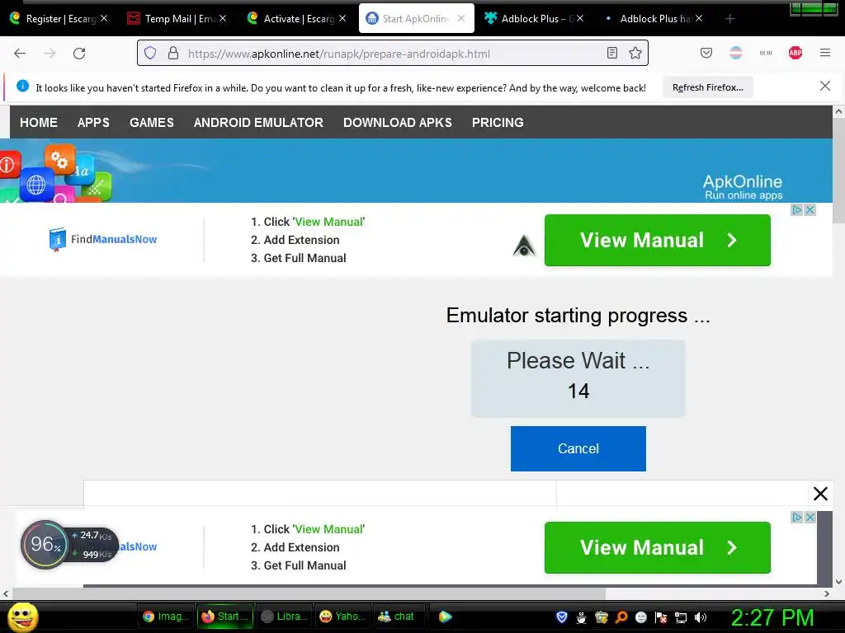Open ANDROID EMULATOR menu item
The height and width of the screenshot is (633, 845).
258,122
